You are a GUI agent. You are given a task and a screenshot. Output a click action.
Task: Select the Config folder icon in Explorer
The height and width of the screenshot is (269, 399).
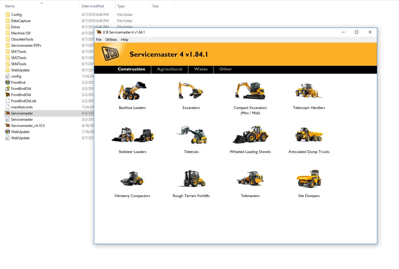click(x=8, y=14)
